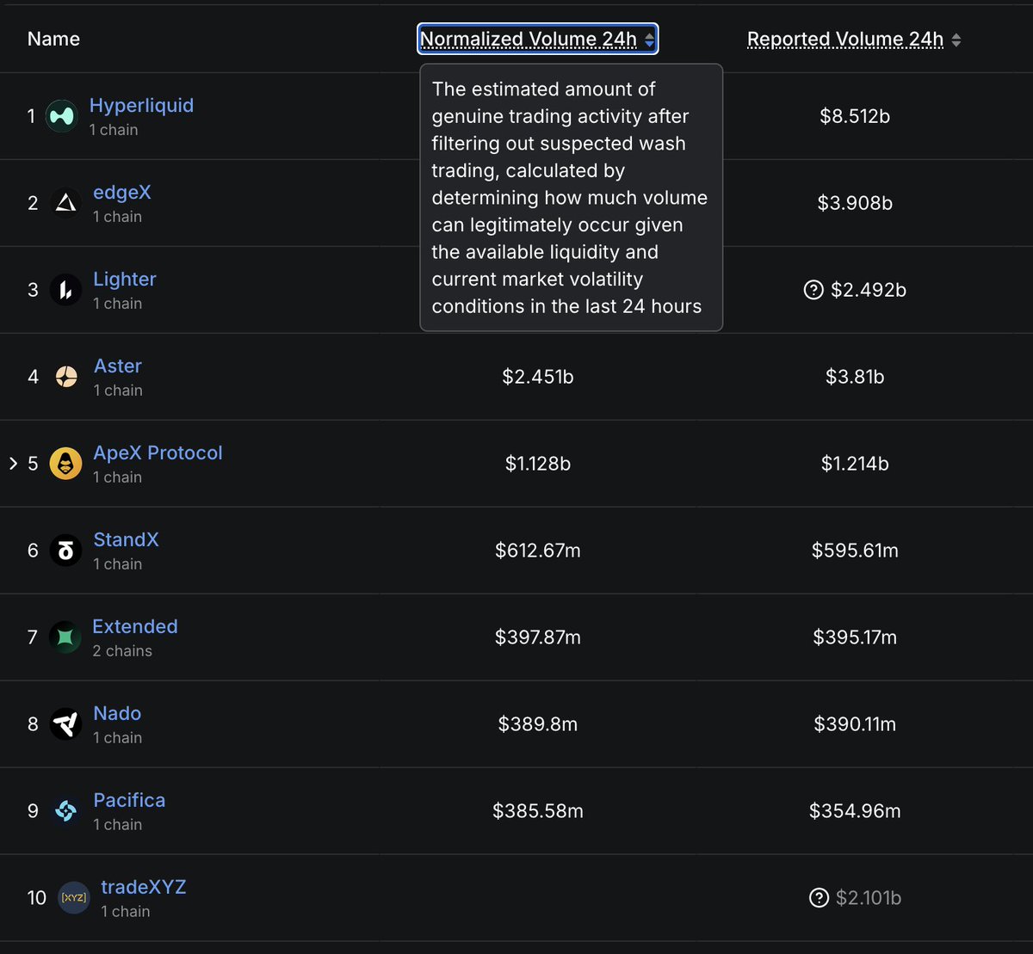Open help icon beside Lighter's reported volume

click(x=814, y=290)
